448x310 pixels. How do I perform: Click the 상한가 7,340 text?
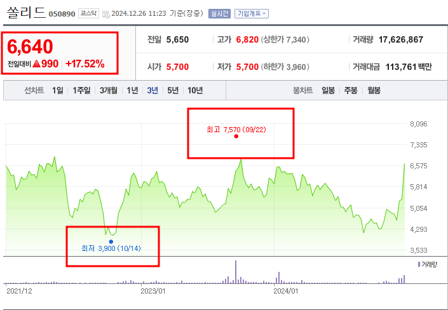pos(285,39)
